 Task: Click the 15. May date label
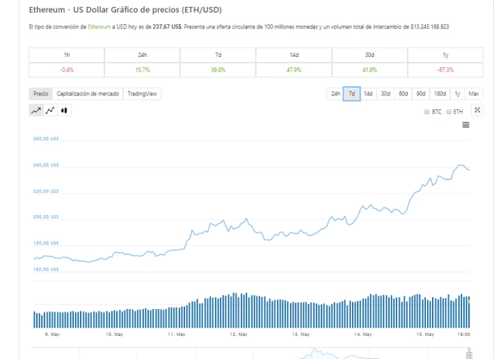point(425,335)
